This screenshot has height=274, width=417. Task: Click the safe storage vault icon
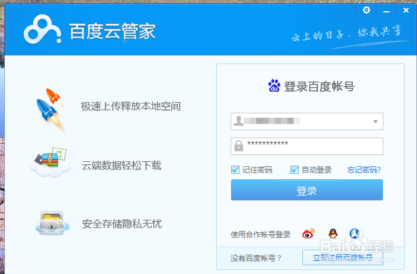pyautogui.click(x=52, y=223)
